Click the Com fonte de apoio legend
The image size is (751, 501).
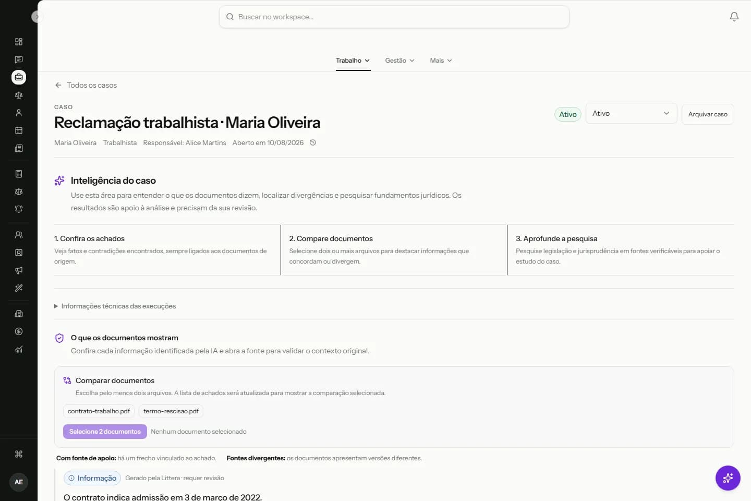[x=136, y=458]
